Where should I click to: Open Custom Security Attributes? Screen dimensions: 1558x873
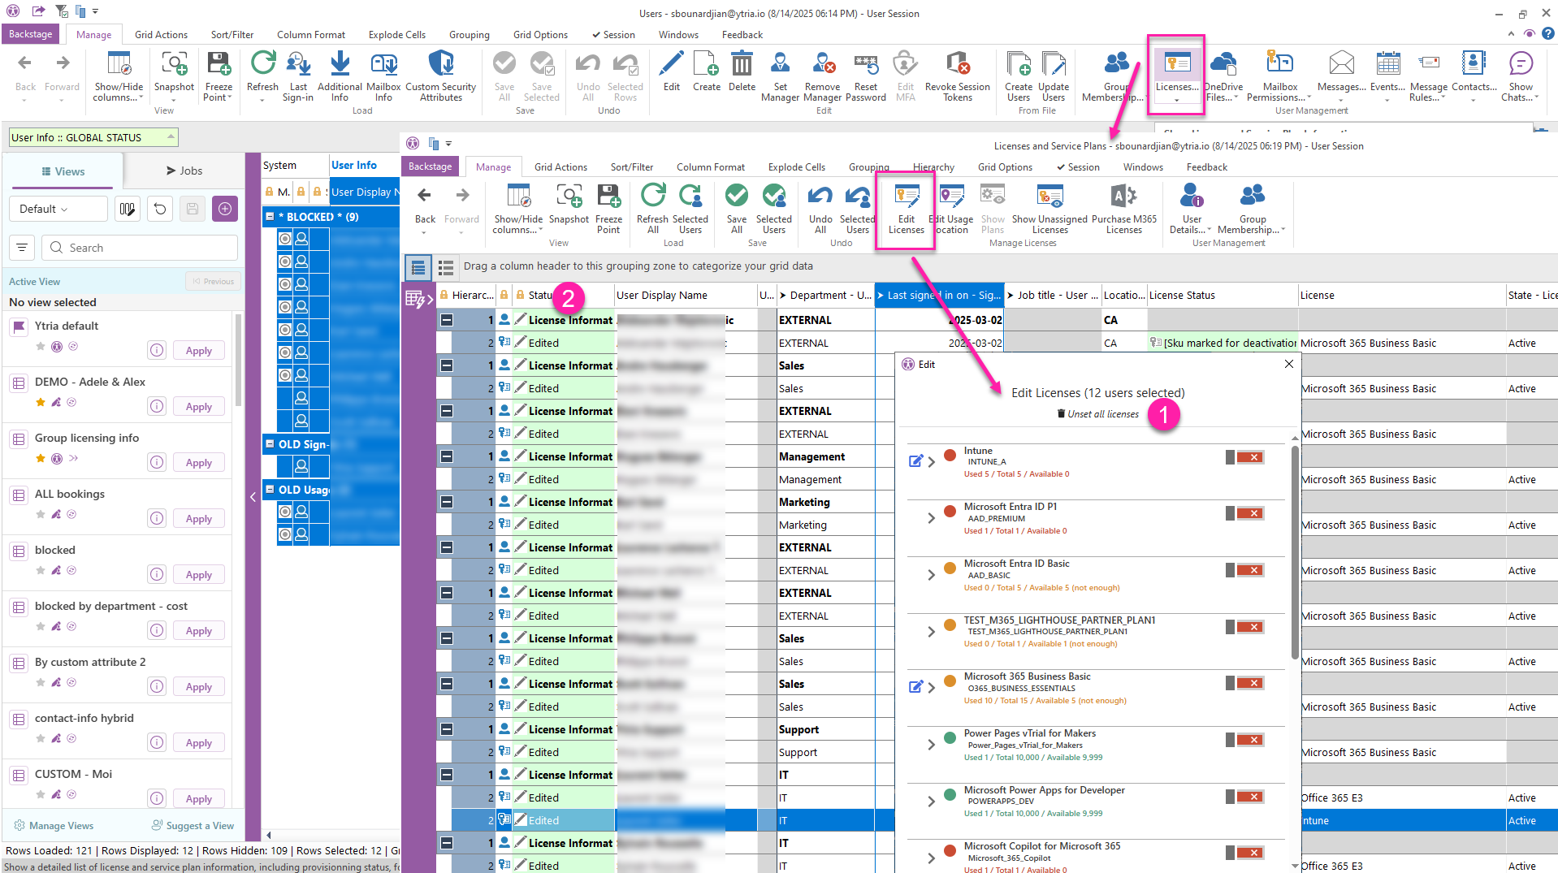tap(440, 76)
